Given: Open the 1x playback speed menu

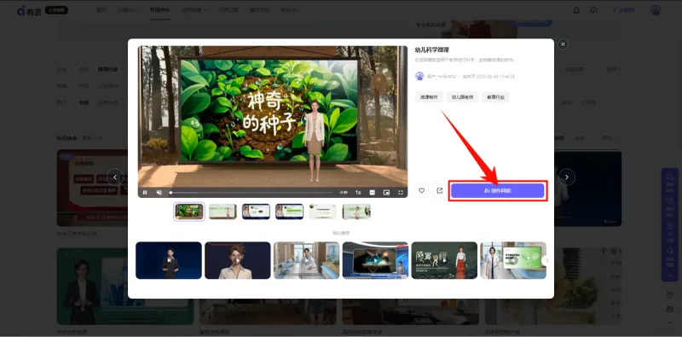Looking at the screenshot, I should (358, 193).
